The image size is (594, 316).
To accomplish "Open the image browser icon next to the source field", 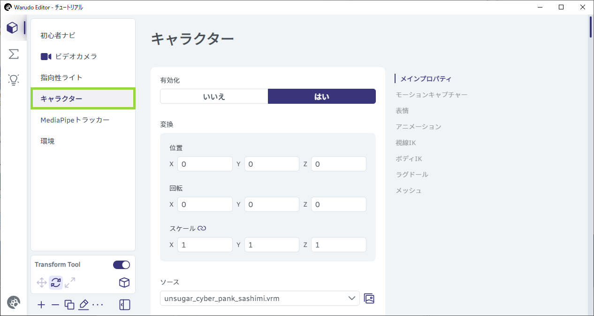I will pyautogui.click(x=369, y=298).
